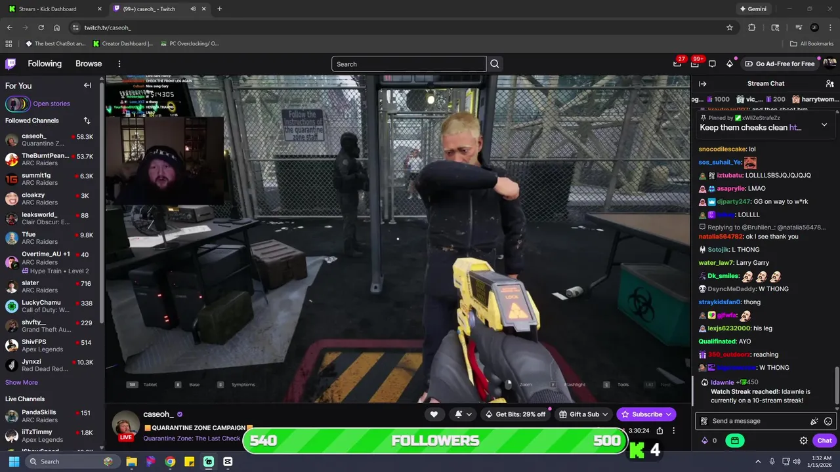The height and width of the screenshot is (472, 840).
Task: Open the Gift a Sub dropdown
Action: click(583, 414)
